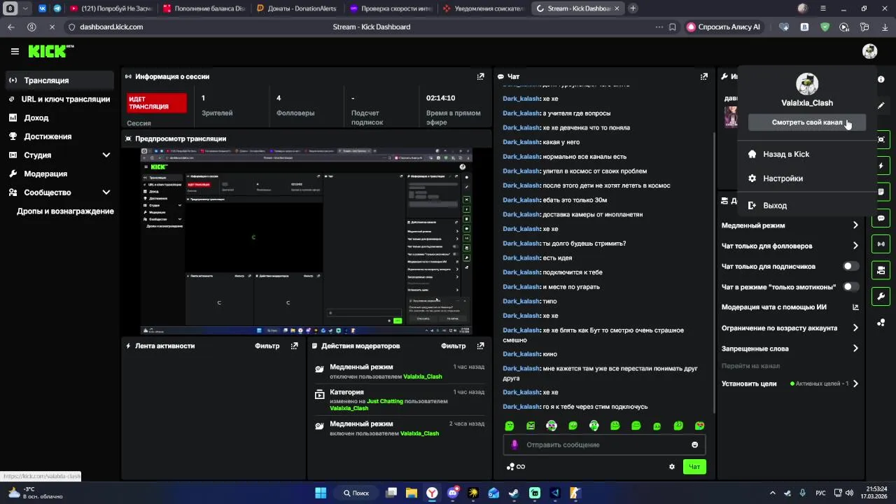The width and height of the screenshot is (896, 504).
Task: Switch to the DonationAlerts browser tab
Action: [x=296, y=8]
